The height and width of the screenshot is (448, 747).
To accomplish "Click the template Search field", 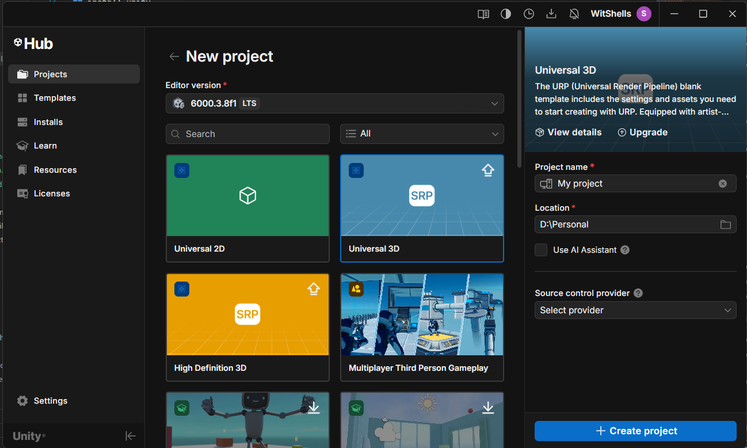I will [x=247, y=134].
